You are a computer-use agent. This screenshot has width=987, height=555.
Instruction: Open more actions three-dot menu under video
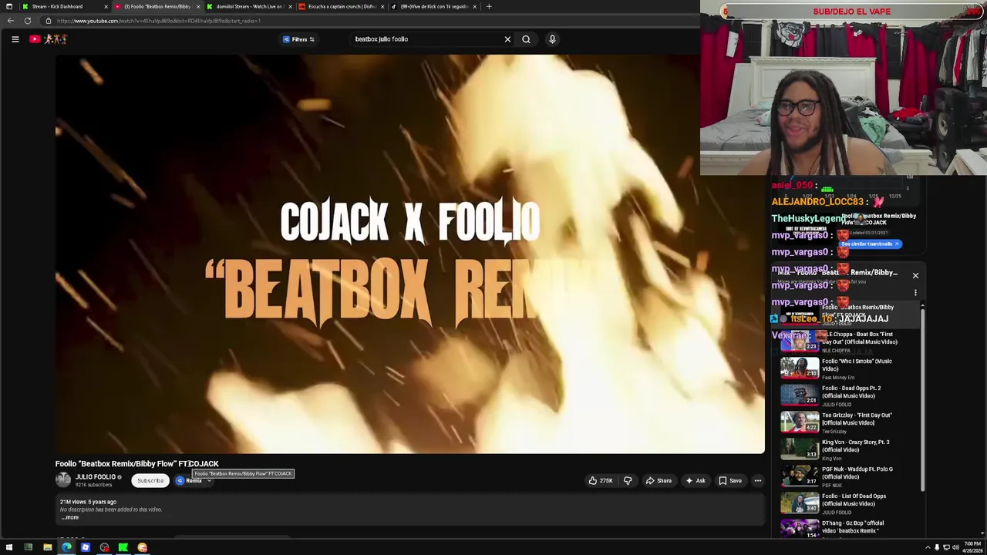coord(757,480)
